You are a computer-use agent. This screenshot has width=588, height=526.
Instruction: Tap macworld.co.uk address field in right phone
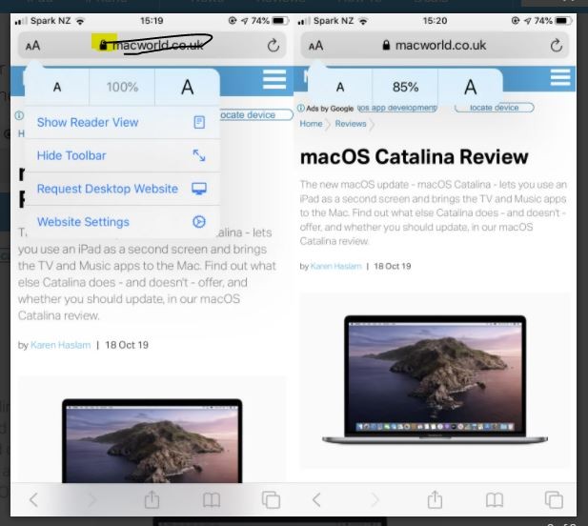[435, 46]
